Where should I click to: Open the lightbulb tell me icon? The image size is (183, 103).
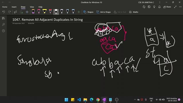[154, 7]
